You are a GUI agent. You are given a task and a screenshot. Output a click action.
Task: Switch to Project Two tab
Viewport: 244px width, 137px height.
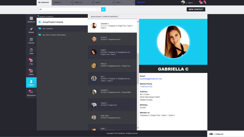(x=83, y=3)
